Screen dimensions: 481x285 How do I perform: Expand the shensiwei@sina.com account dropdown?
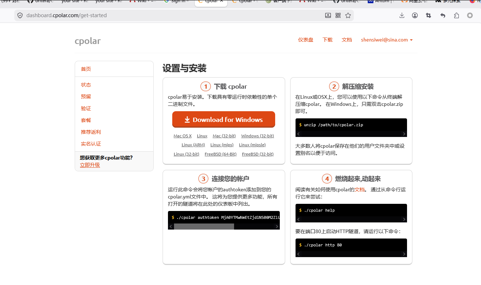click(387, 40)
